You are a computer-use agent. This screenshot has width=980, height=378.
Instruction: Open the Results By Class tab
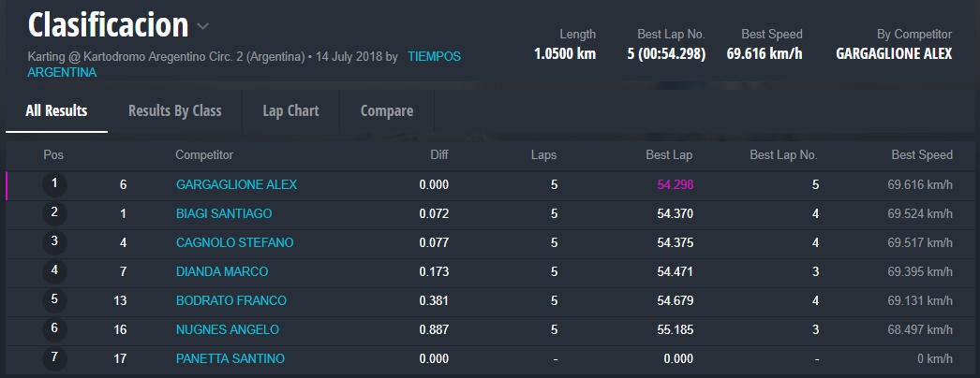(x=174, y=110)
